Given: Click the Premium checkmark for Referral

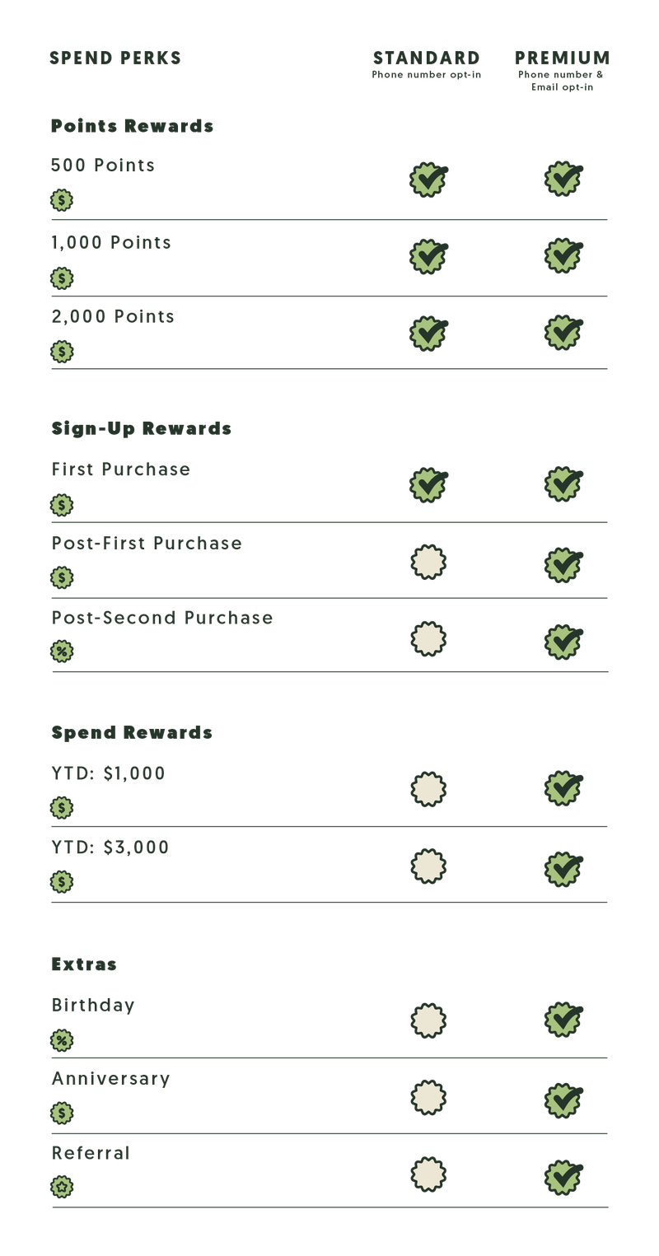Looking at the screenshot, I should [x=563, y=1177].
